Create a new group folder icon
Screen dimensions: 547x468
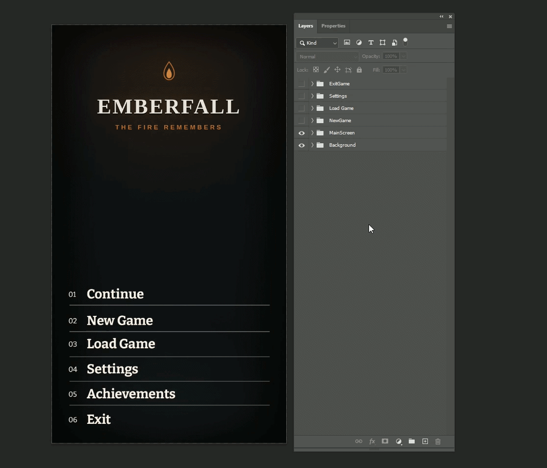[412, 441]
